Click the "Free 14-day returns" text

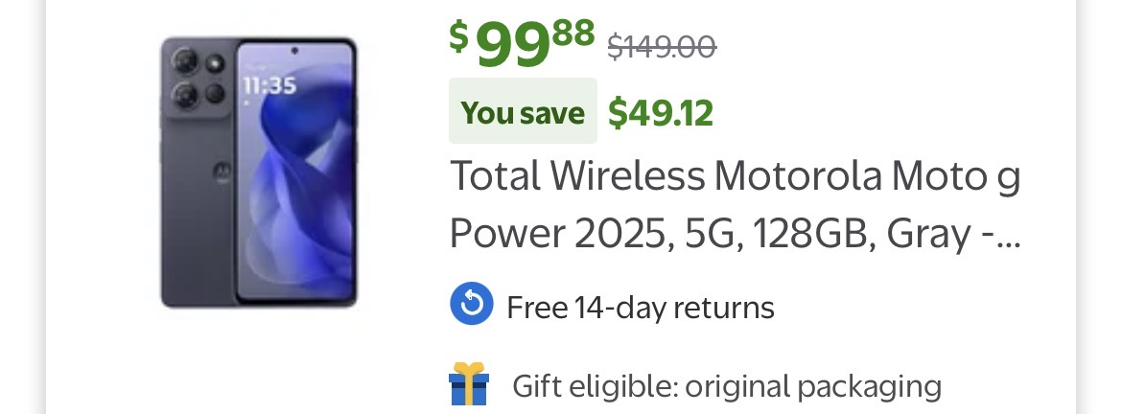pyautogui.click(x=640, y=308)
